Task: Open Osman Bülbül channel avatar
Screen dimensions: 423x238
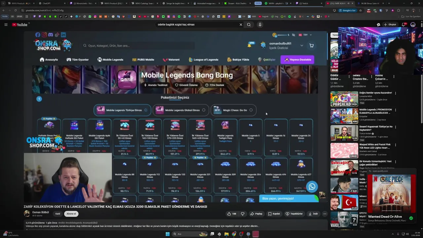Action: [27, 214]
